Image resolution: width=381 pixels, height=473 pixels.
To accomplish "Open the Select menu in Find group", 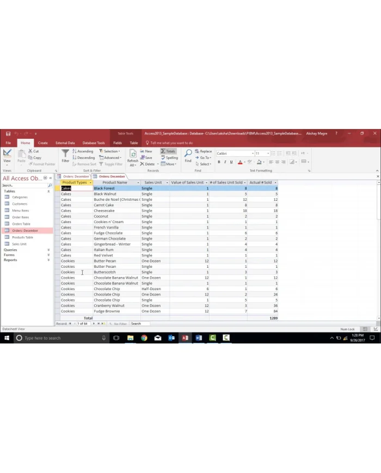I will pos(204,164).
